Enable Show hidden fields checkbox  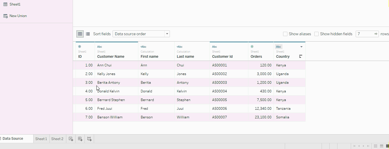click(x=316, y=34)
